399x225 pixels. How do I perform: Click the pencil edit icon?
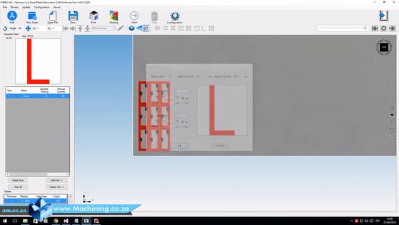[x=120, y=28]
